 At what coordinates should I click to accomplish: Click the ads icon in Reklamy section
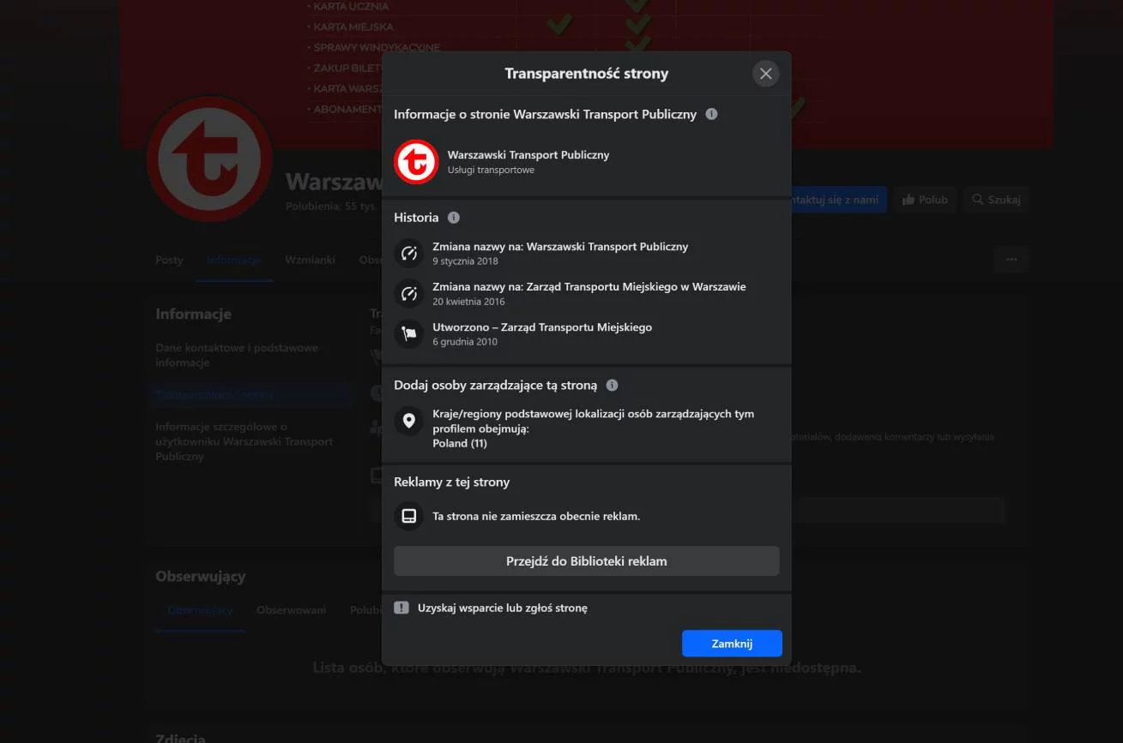tap(409, 516)
